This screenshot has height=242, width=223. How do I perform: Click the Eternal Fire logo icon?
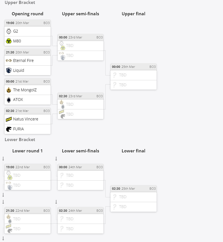pyautogui.click(x=9, y=60)
